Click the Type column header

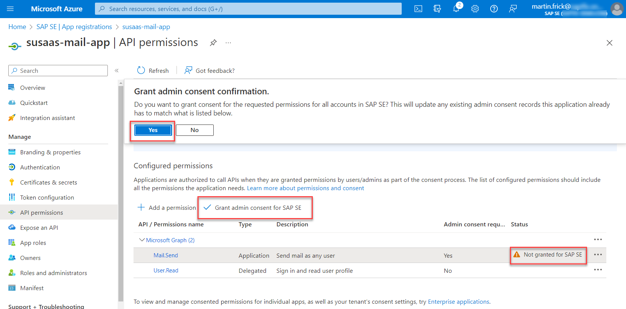[x=245, y=224]
